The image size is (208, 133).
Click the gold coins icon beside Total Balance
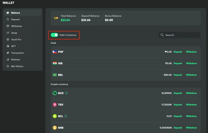tap(56, 18)
